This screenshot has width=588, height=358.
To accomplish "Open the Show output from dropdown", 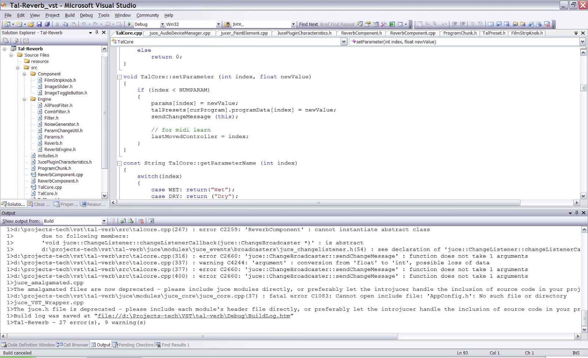I will 104,221.
